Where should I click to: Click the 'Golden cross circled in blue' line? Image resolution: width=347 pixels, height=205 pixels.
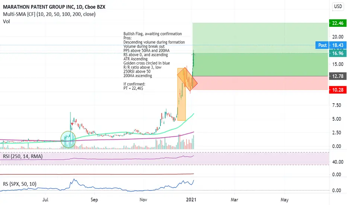click(x=146, y=63)
